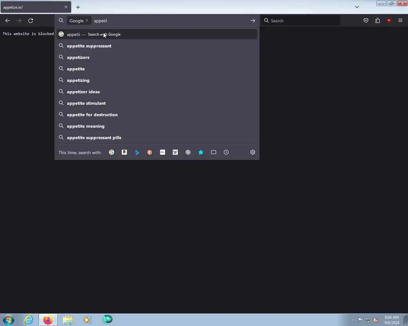Open the Extensions puzzle icon
This screenshot has height=326, width=408.
point(377,21)
